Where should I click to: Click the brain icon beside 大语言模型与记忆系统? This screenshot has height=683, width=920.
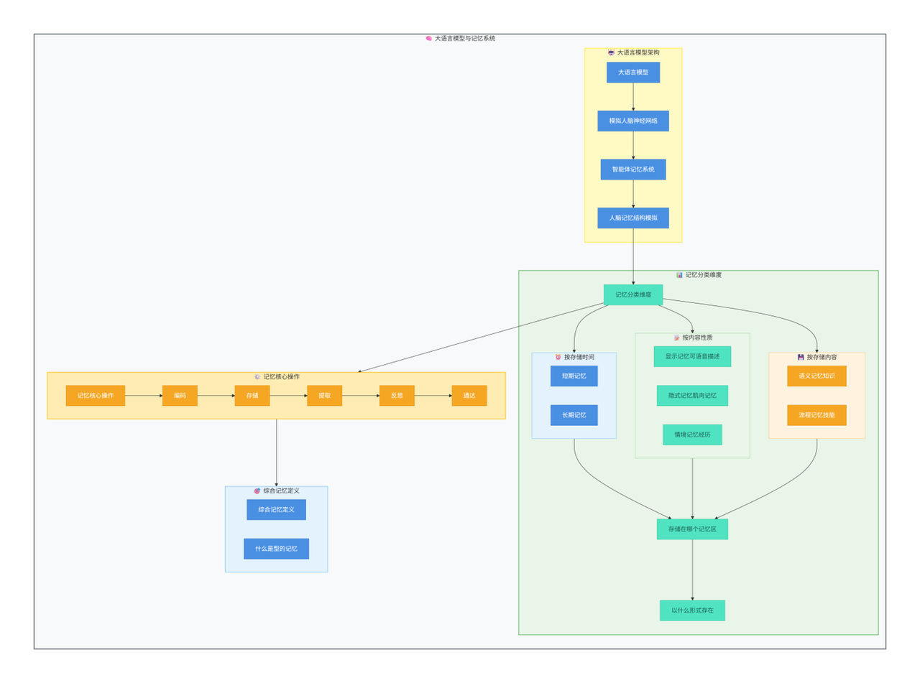point(429,38)
